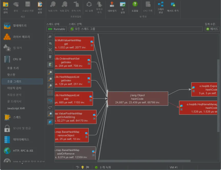Select Hot Spots (핫스팟) view
The height and width of the screenshot is (170, 221).
[11, 75]
